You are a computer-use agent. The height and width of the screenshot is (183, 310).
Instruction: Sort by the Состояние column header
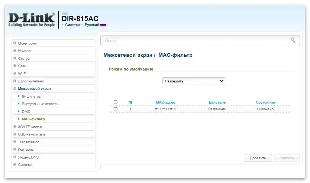point(265,102)
